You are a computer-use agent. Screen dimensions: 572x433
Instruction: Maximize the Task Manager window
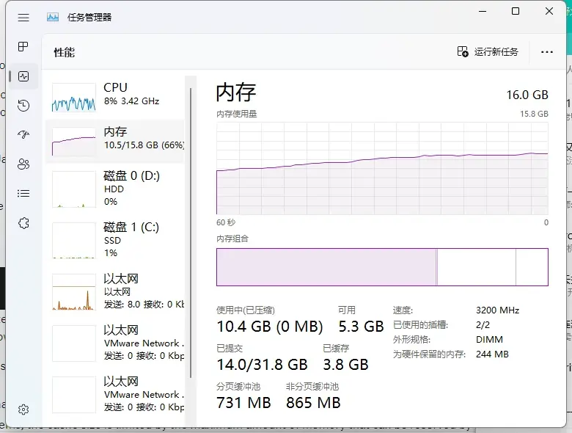point(516,11)
